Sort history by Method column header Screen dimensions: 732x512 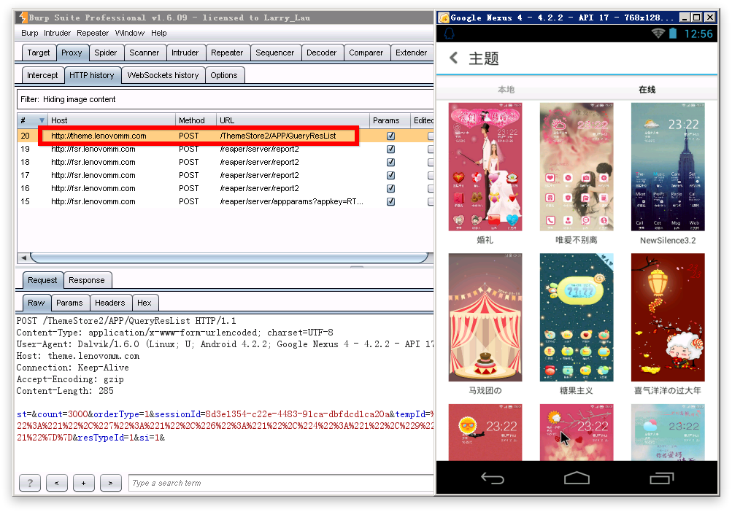[x=196, y=120]
